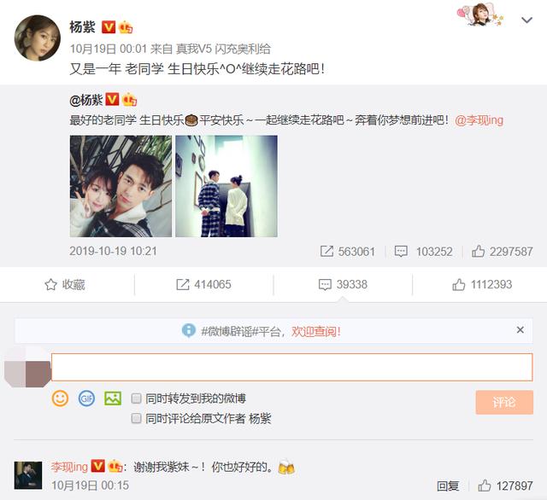Like 李现ing's comment with 127897 likes
This screenshot has height=500, width=547.
tap(505, 485)
